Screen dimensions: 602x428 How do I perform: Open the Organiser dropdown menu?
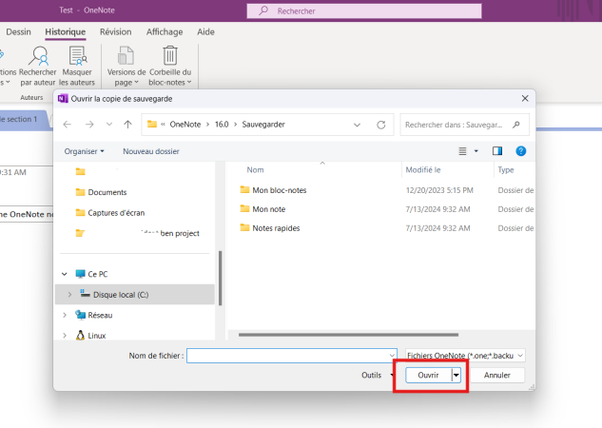coord(85,150)
